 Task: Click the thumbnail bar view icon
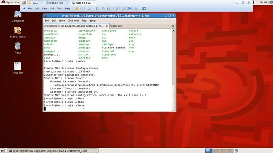pos(124,8)
